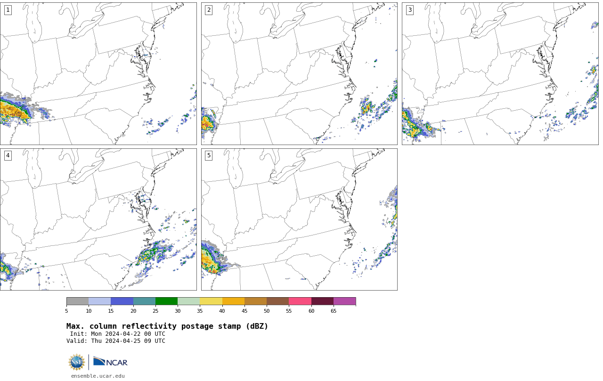The height and width of the screenshot is (381, 603).
Task: Click the member number 3 label box
Action: (x=410, y=10)
